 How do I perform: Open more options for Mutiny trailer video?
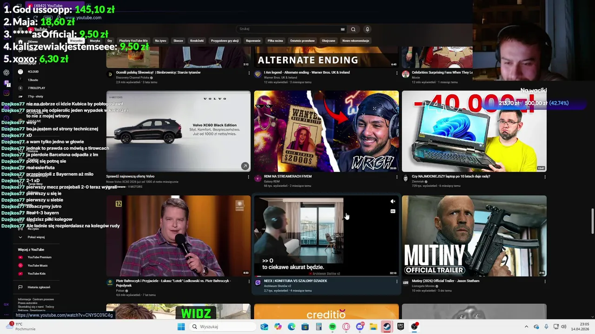545,282
